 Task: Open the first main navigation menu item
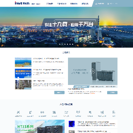coord(50,4)
